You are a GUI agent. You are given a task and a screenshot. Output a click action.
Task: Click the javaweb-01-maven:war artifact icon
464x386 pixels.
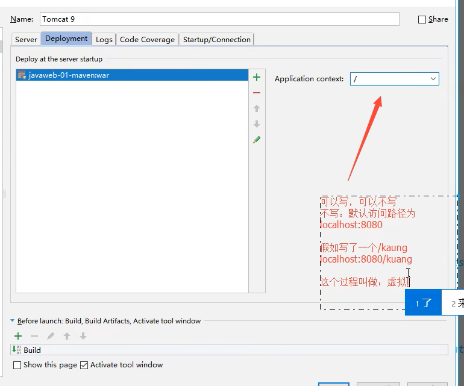[22, 75]
